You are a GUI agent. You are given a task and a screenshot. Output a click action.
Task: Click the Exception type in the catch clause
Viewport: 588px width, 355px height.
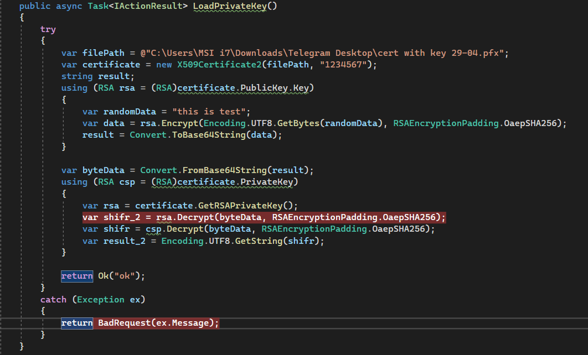[x=101, y=300]
